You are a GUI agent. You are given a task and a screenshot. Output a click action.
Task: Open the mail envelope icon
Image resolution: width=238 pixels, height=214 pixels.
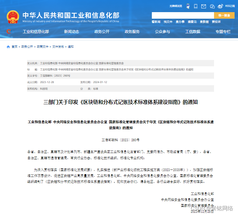[x=203, y=6]
